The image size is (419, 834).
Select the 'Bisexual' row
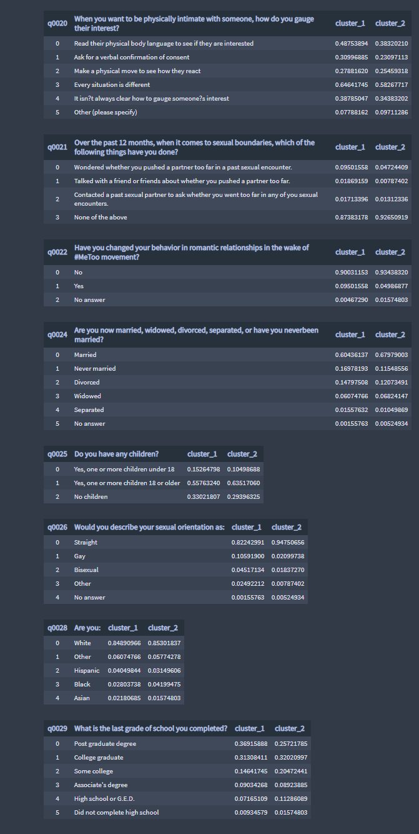(x=176, y=570)
